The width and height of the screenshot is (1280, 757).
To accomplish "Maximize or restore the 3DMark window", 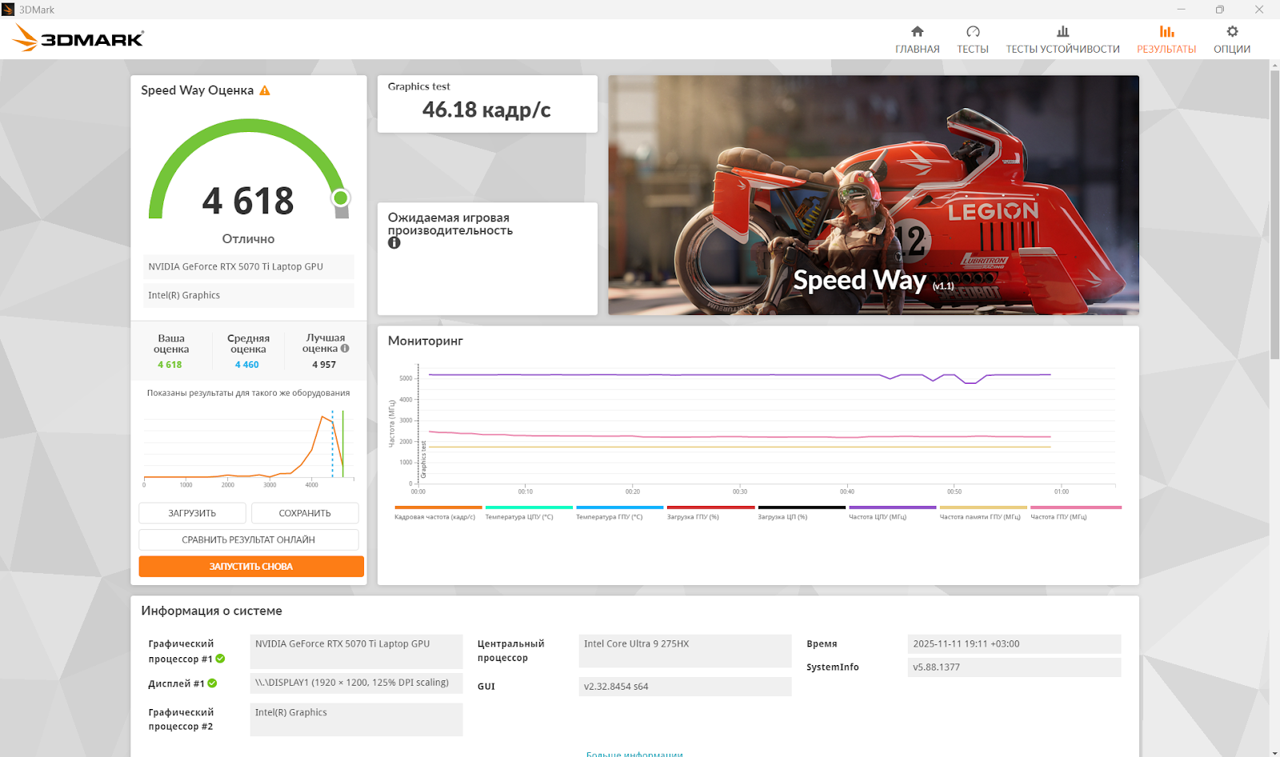I will [x=1219, y=10].
